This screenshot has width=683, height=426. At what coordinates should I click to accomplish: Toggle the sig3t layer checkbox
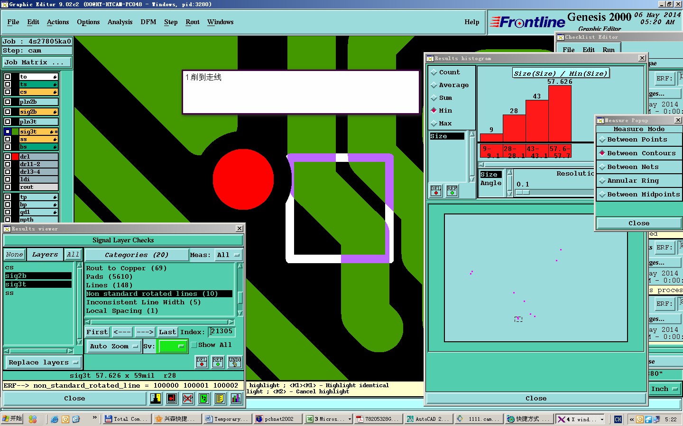pos(8,132)
